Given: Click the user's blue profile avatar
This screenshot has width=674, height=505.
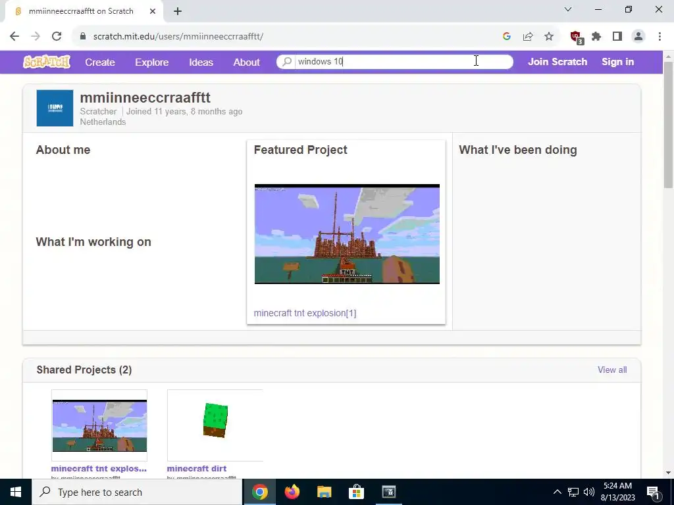Looking at the screenshot, I should click(x=55, y=108).
